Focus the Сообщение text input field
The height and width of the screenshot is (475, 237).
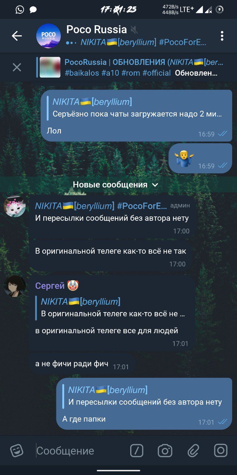coord(80,451)
